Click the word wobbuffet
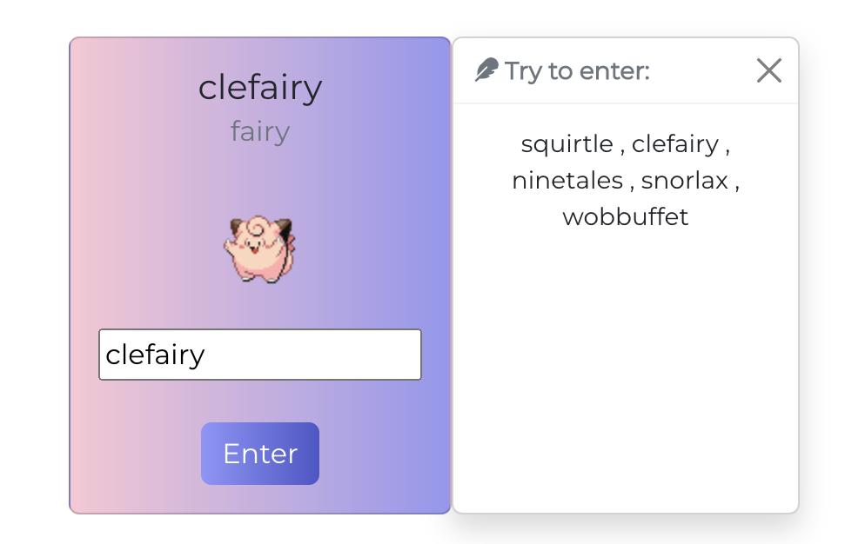This screenshot has height=544, width=865. coord(625,217)
